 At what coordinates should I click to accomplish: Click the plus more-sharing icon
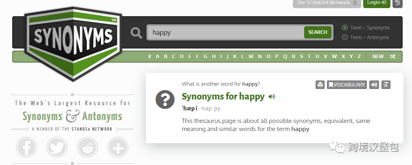[118, 148]
